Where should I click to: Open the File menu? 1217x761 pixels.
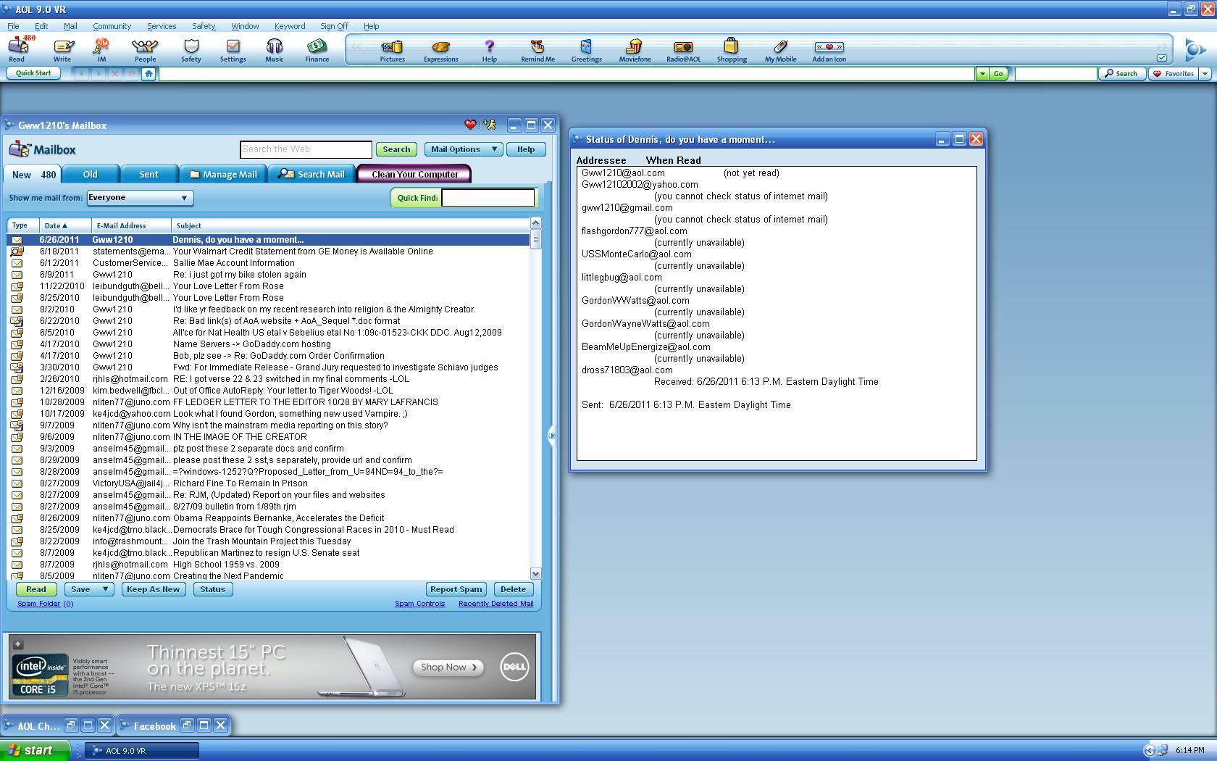(13, 26)
